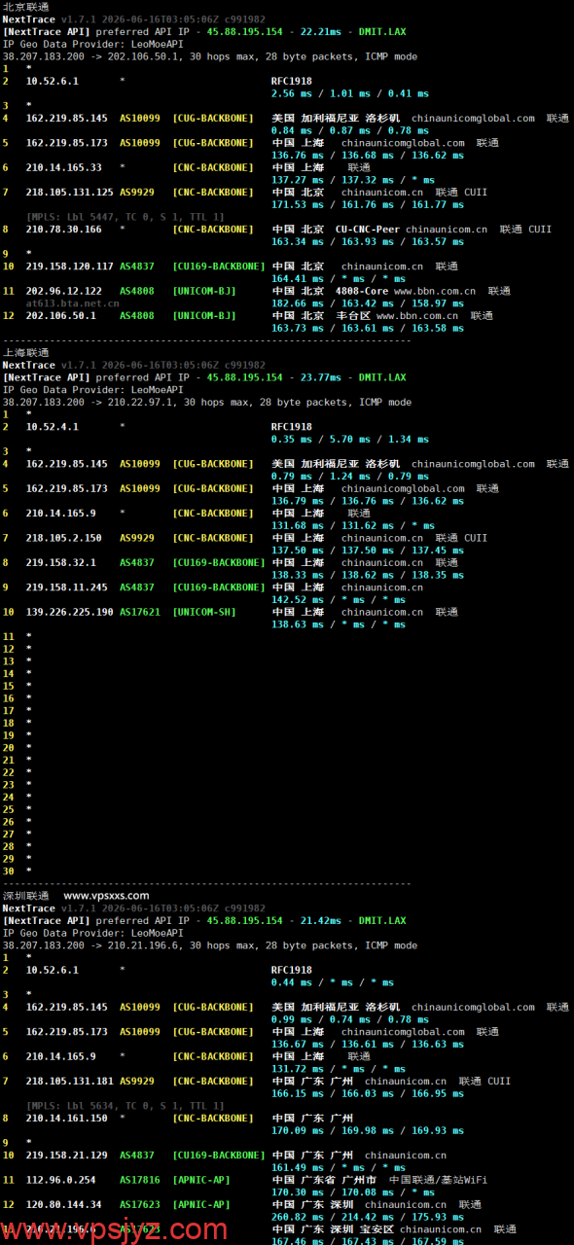Click the destination line ending 210.22.97.1
The image size is (574, 1245).
tap(206, 403)
